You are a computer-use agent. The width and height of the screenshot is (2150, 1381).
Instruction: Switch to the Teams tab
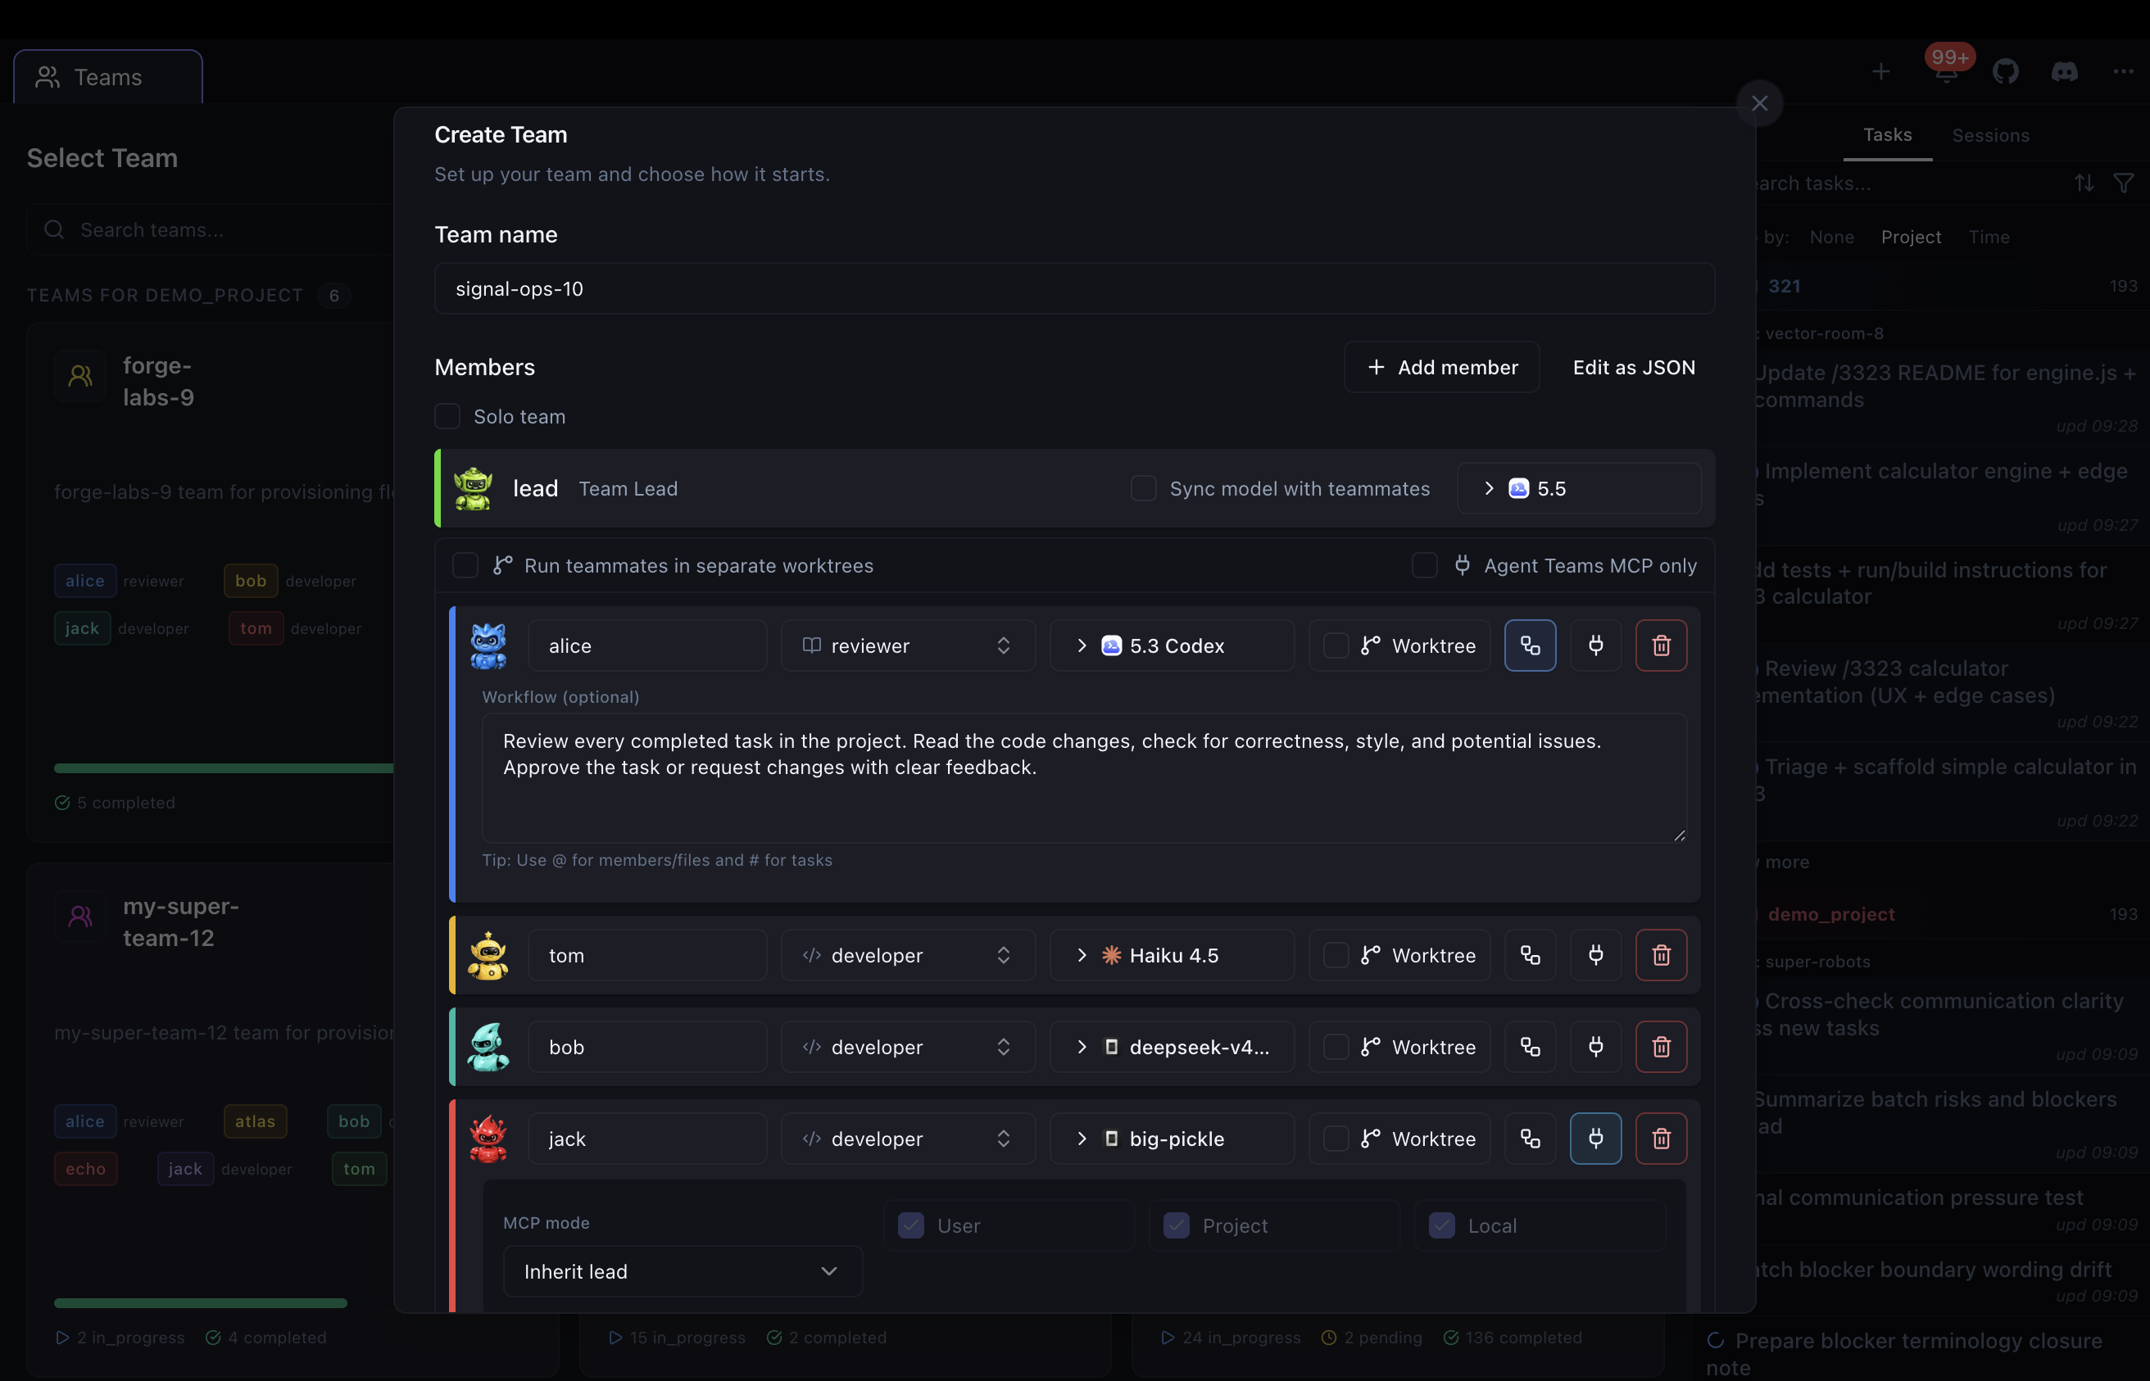click(x=107, y=77)
